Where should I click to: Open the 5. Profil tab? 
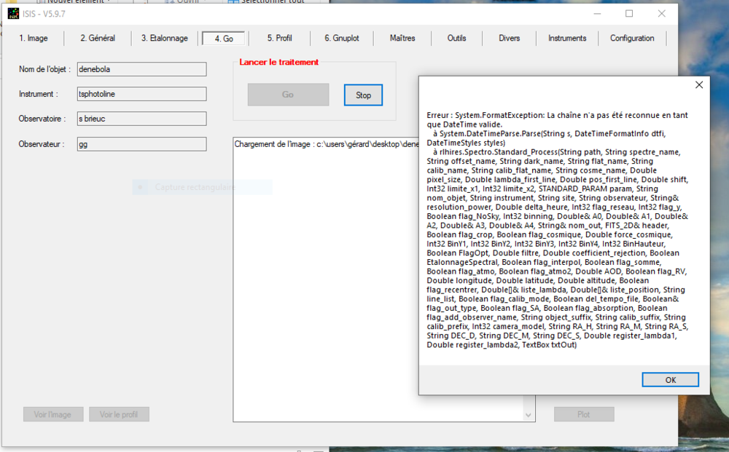pos(279,38)
